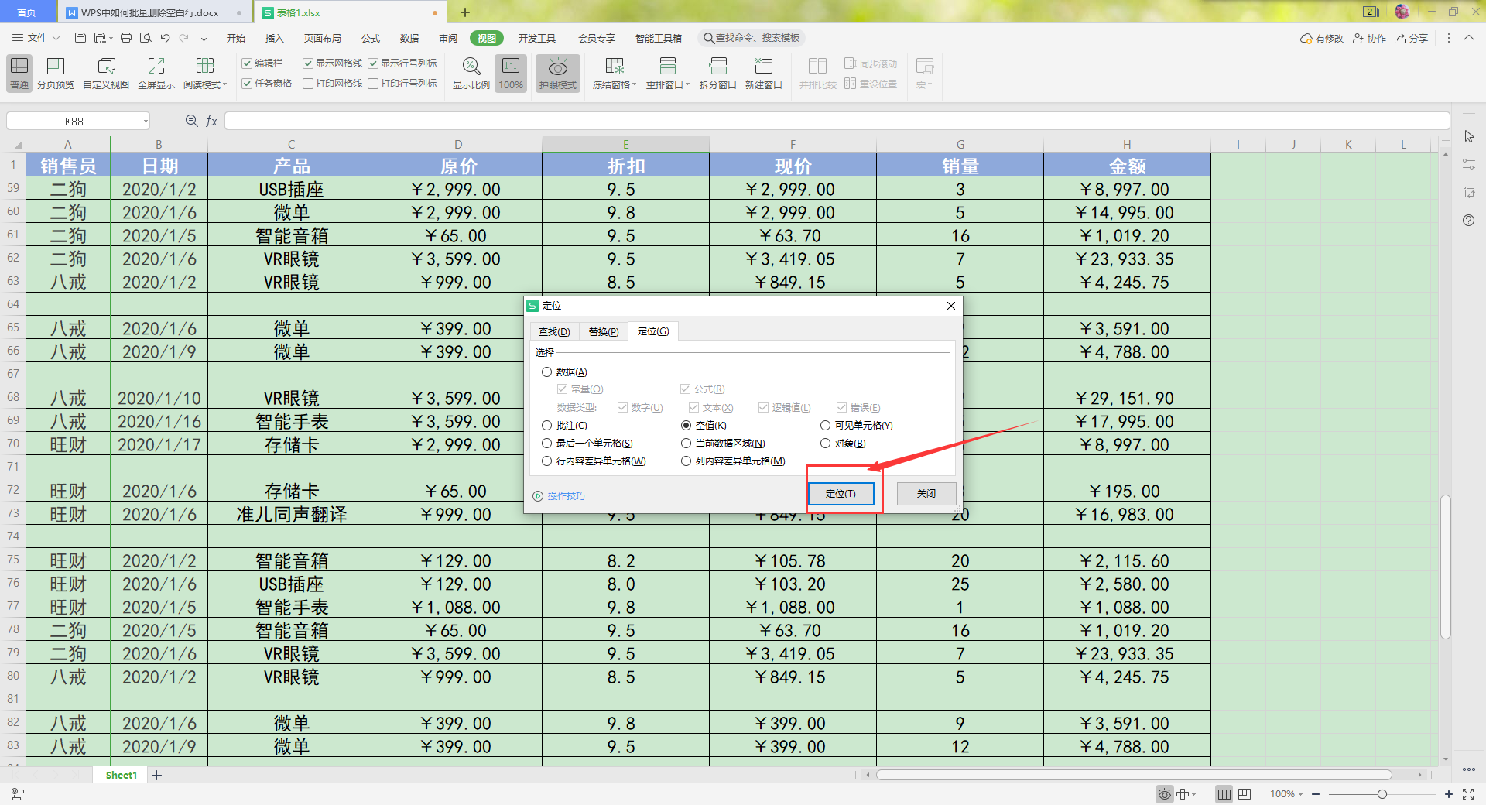Click the 显示比例 zoom magnifier icon
This screenshot has height=805, width=1486.
[471, 67]
